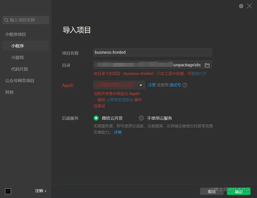Expand the AppID dropdown
The image size is (257, 198).
tap(141, 85)
